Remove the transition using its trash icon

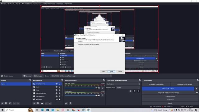(134, 91)
